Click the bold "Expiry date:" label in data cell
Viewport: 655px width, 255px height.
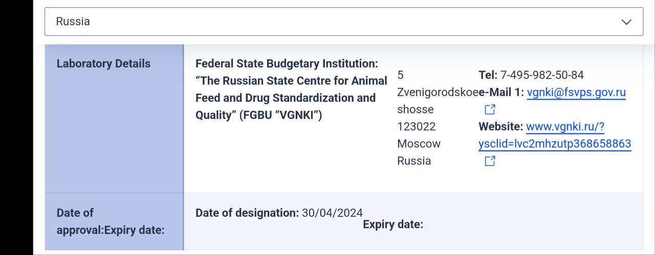(393, 224)
